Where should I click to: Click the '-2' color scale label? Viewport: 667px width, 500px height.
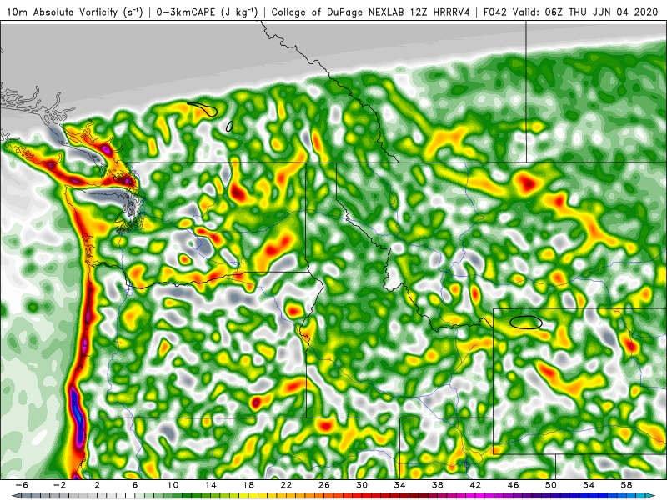coord(59,485)
